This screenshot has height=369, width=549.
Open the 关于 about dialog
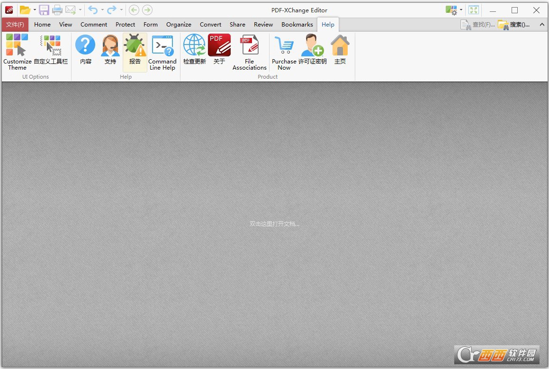click(219, 49)
